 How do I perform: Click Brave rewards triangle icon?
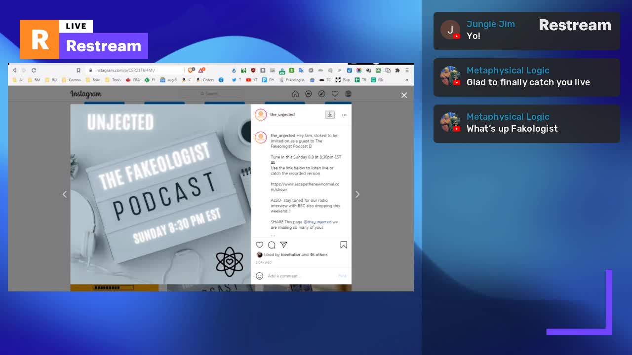point(201,70)
